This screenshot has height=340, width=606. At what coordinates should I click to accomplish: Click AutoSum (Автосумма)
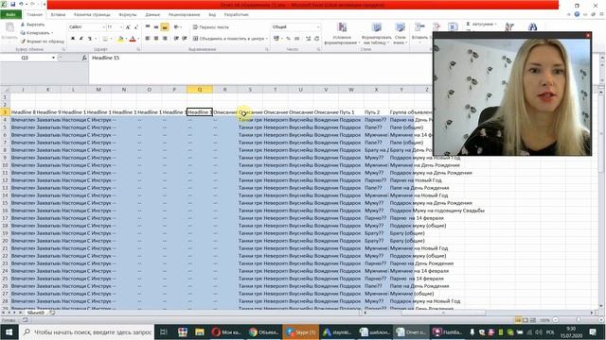[481, 24]
